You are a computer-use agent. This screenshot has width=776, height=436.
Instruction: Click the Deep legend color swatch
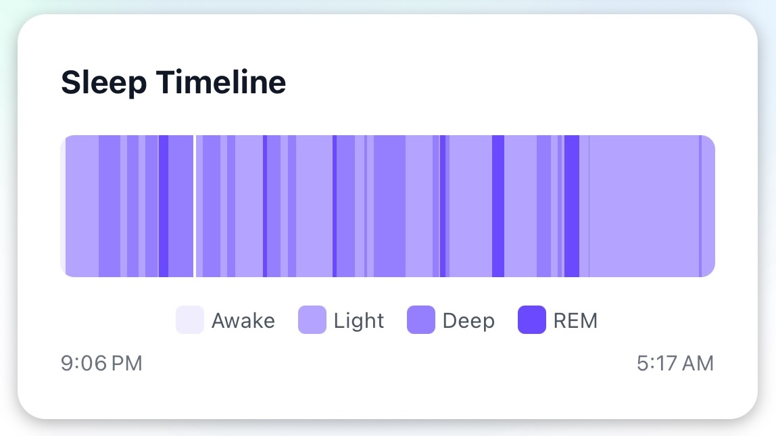coord(420,320)
